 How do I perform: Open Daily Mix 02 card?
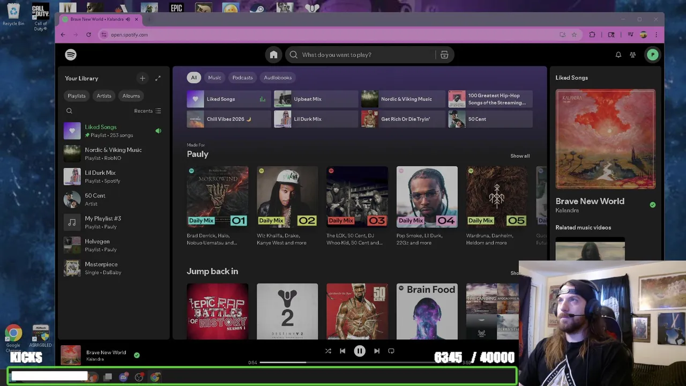coord(287,206)
